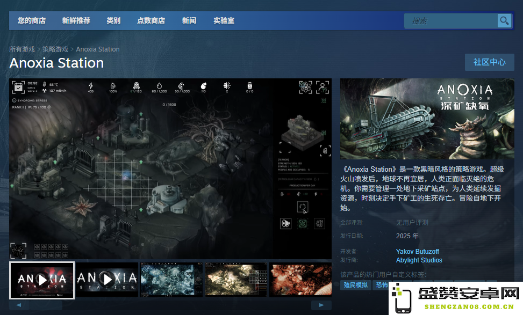Follow the 策略游戏 breadcrumb link
Image resolution: width=523 pixels, height=315 pixels.
pos(55,49)
